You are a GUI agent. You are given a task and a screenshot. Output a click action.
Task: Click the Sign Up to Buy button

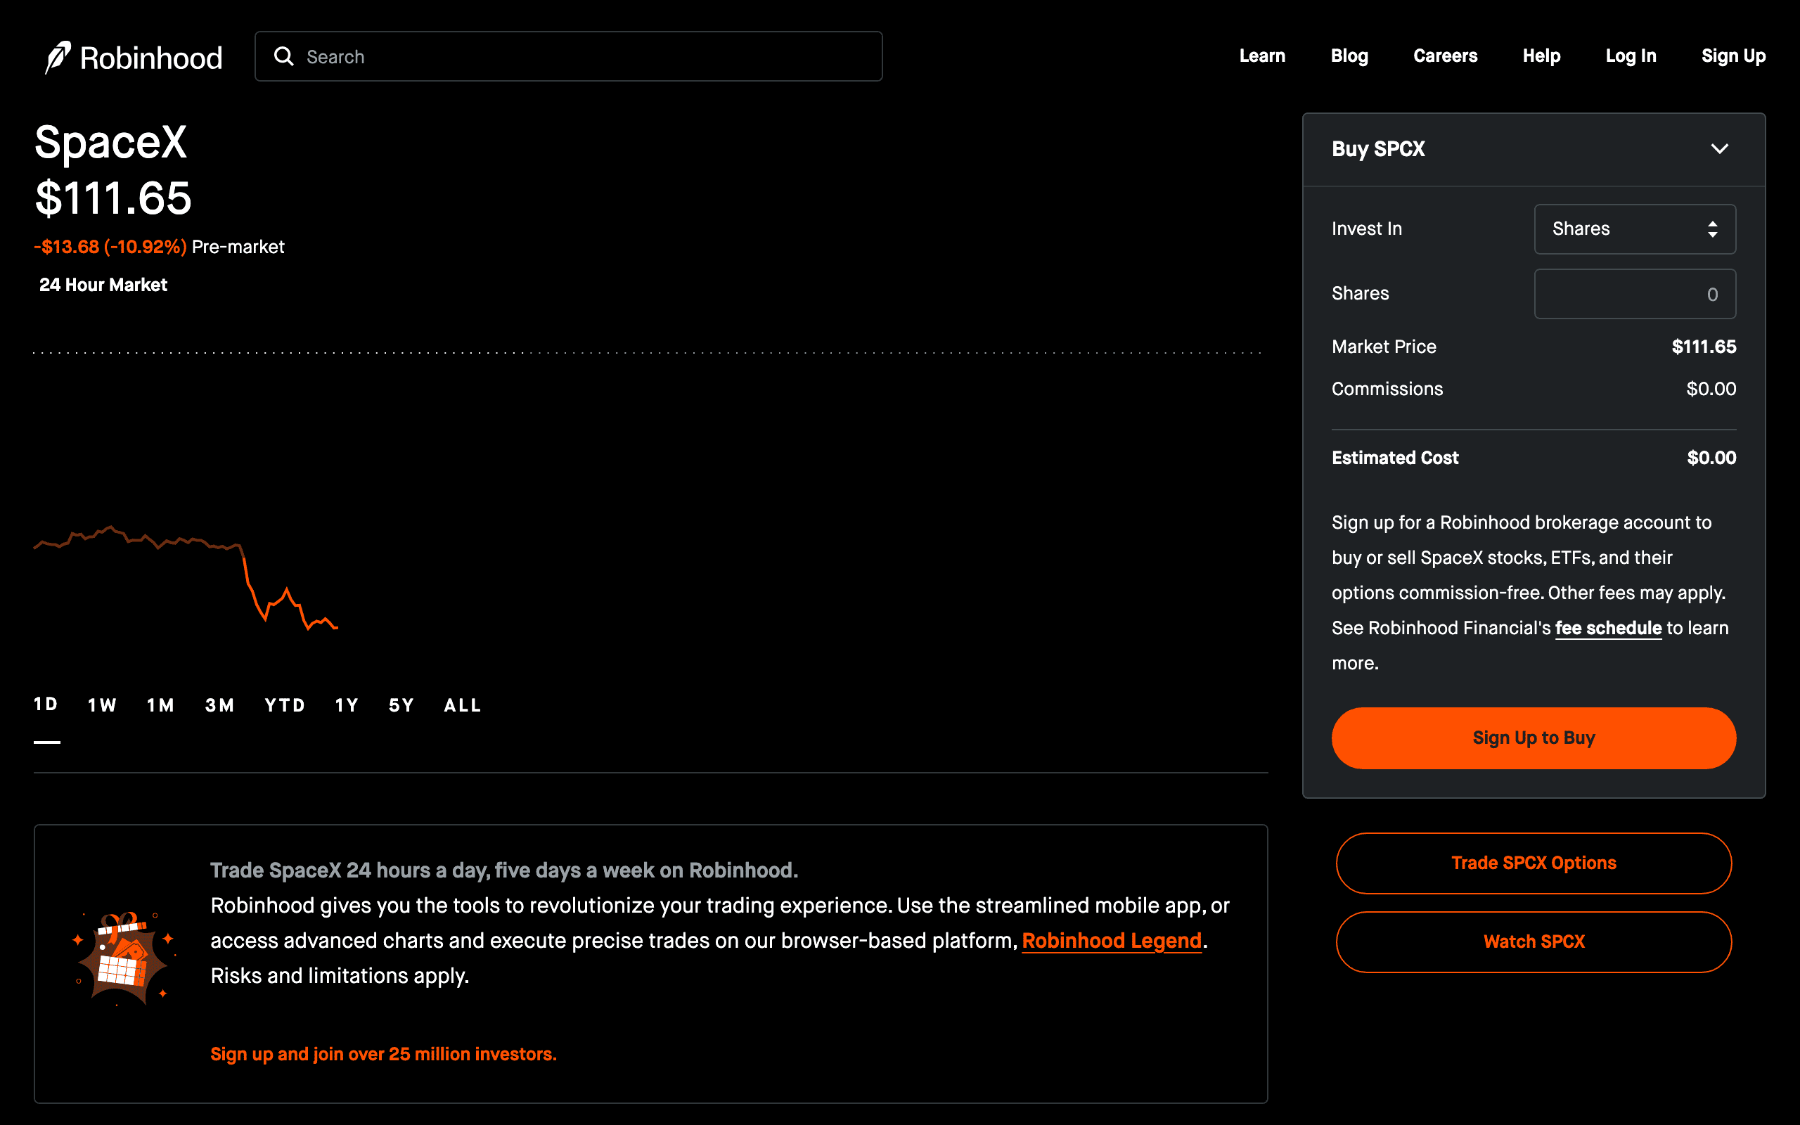pos(1534,738)
